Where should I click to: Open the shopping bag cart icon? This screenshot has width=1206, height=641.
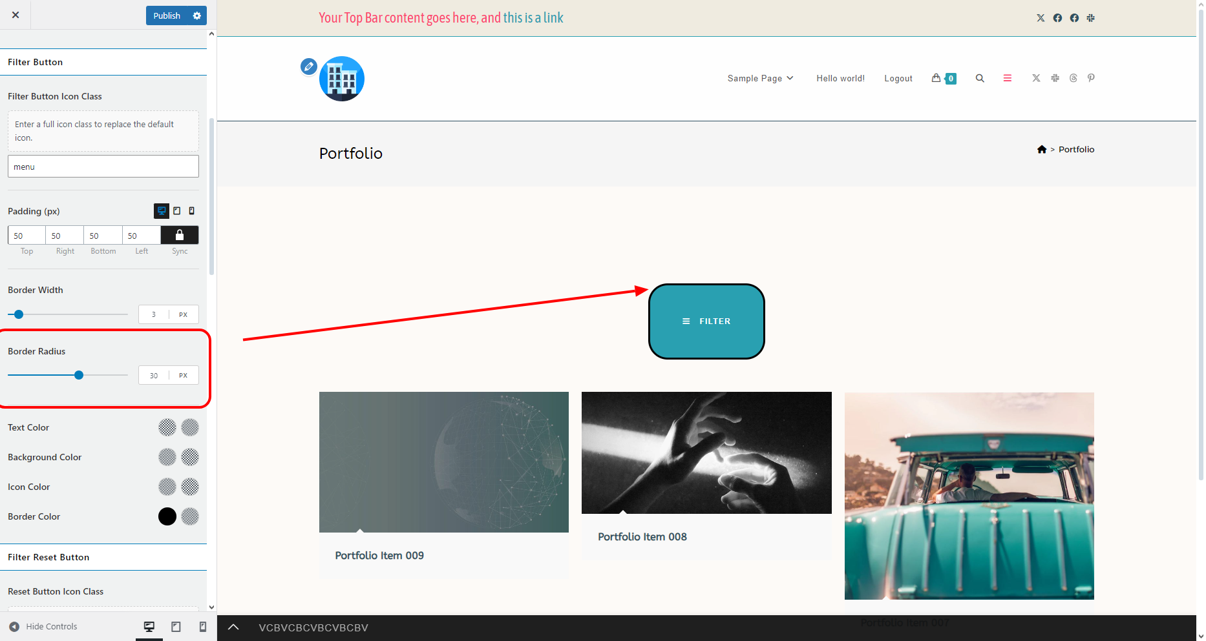coord(936,78)
